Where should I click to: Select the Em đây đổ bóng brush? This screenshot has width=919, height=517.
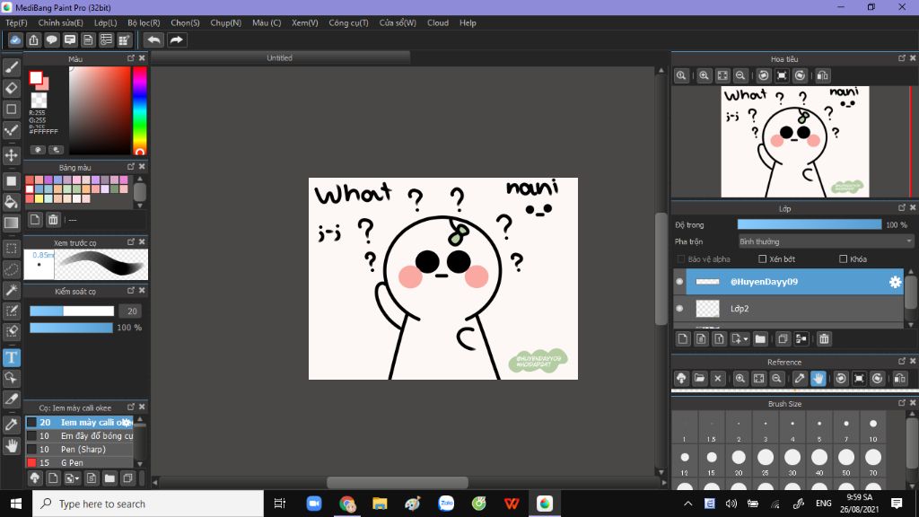(80, 435)
